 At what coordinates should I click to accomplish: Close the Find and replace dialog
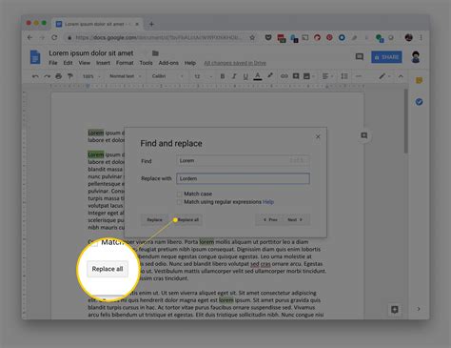318,136
